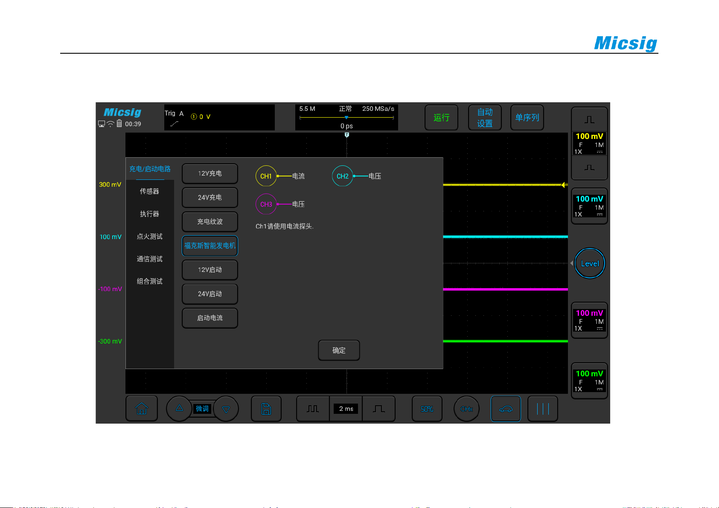719x508 pixels.
Task: Tap the single-pulse timebase increase icon
Action: 378,409
